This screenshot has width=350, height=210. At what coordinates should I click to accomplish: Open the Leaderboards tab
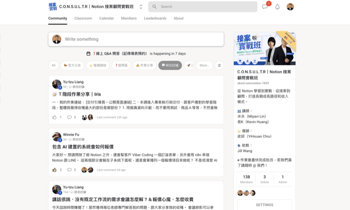155,18
